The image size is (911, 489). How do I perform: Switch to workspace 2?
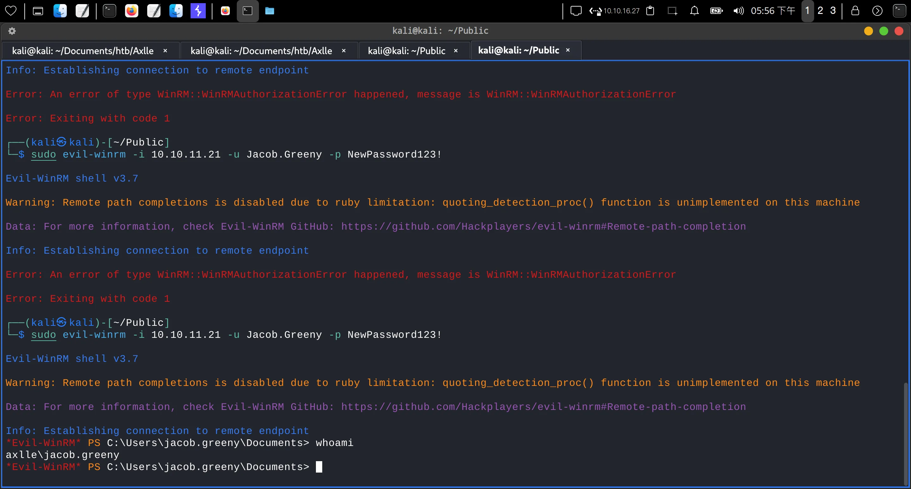(820, 11)
